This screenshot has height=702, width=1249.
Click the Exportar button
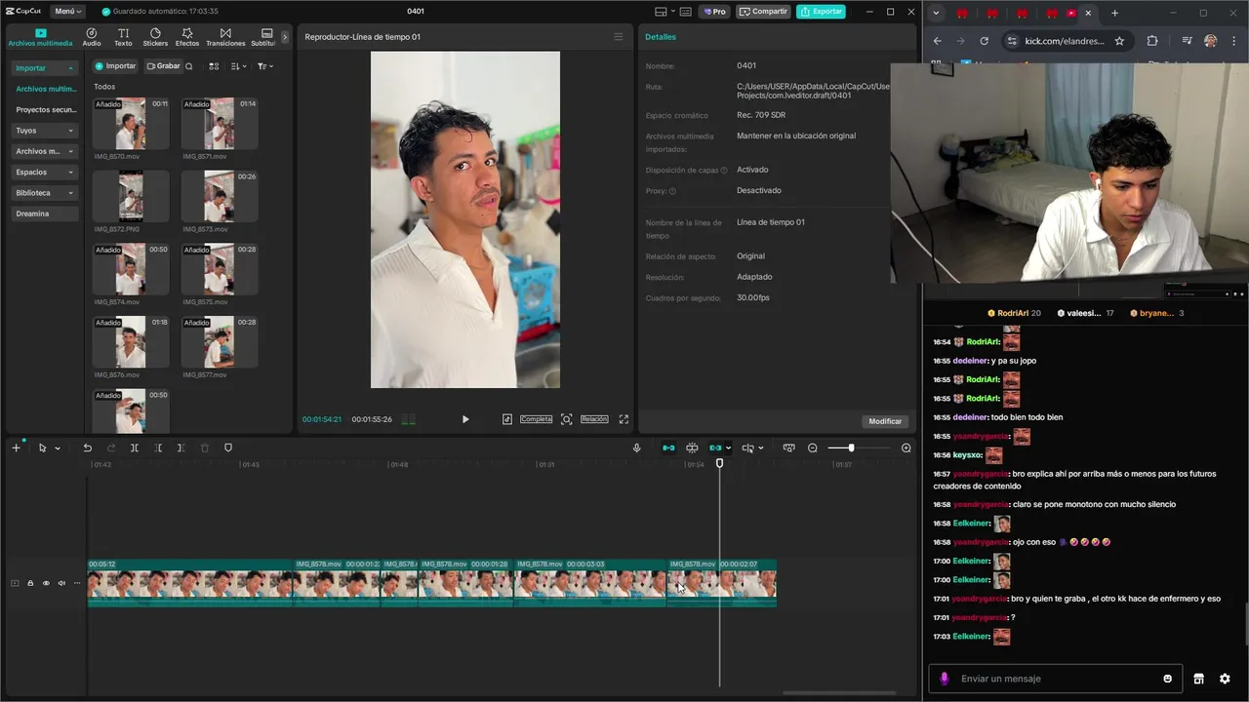click(821, 12)
